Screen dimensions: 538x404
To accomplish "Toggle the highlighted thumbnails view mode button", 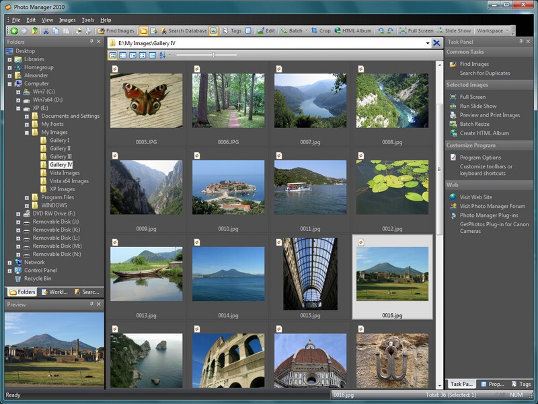I will [x=112, y=55].
